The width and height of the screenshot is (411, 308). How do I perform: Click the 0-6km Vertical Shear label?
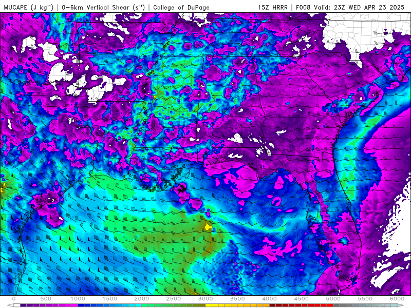[x=103, y=7]
